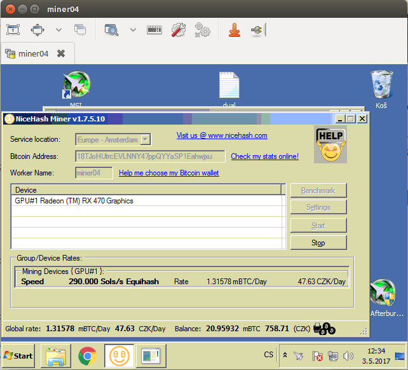Viewport: 408px width, 370px height.
Task: Disconnect session plug icon
Action: pos(258,30)
